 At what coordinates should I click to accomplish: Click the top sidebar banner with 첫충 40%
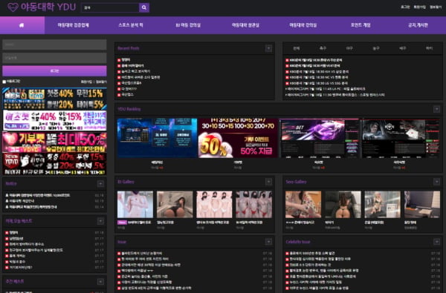click(54, 99)
